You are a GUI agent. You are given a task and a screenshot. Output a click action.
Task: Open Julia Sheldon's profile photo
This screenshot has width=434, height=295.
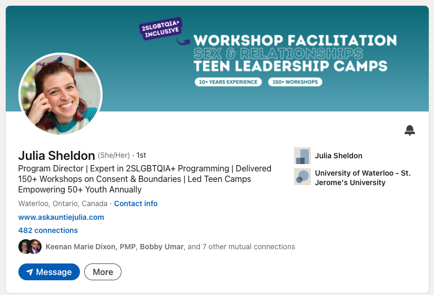coord(60,95)
